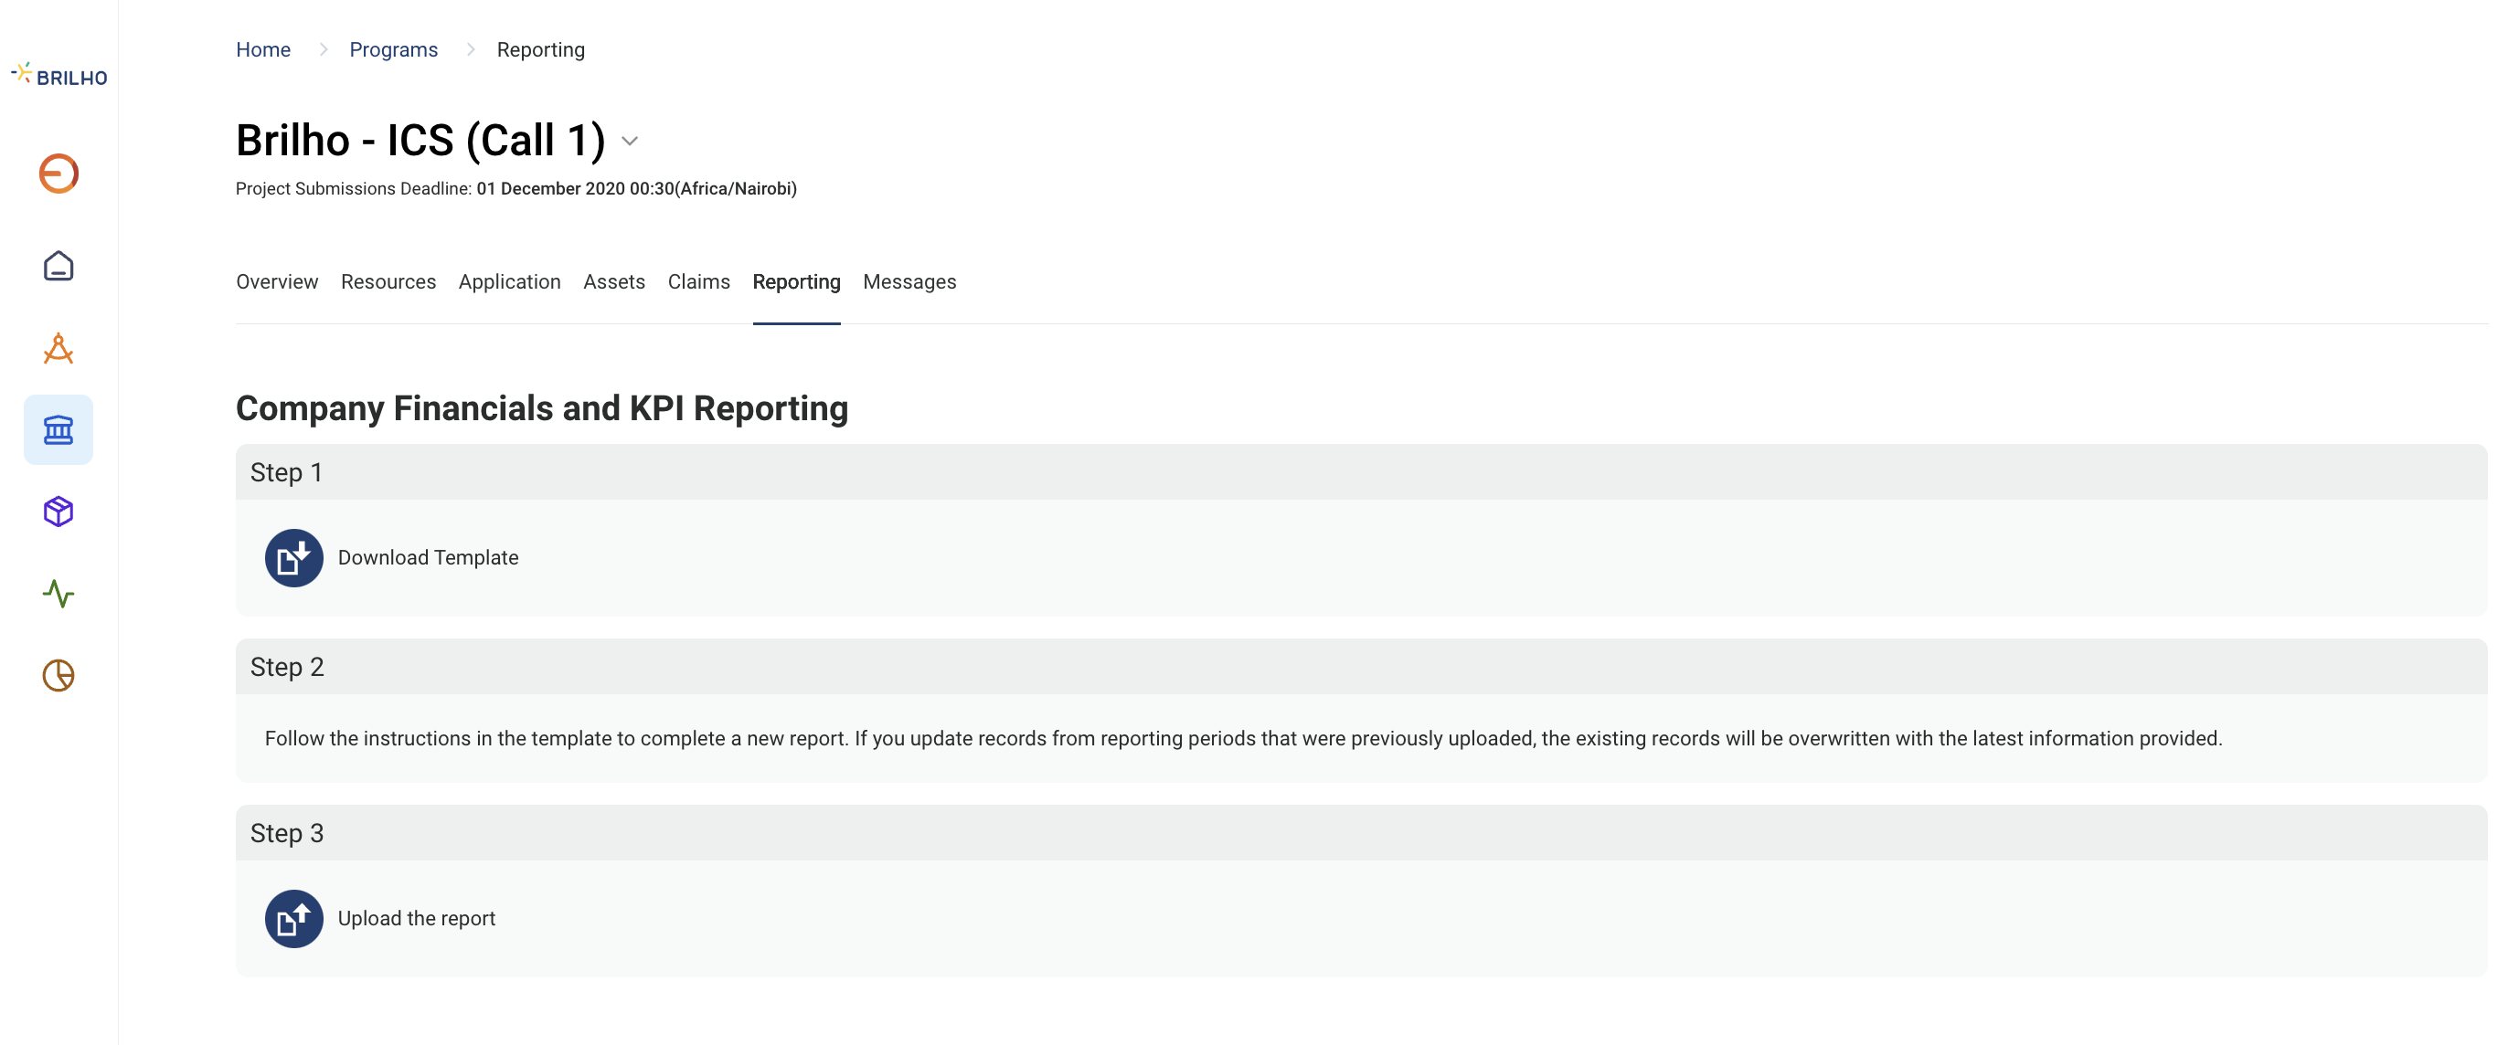Open the green activity pulse icon in the sidebar

(x=58, y=594)
